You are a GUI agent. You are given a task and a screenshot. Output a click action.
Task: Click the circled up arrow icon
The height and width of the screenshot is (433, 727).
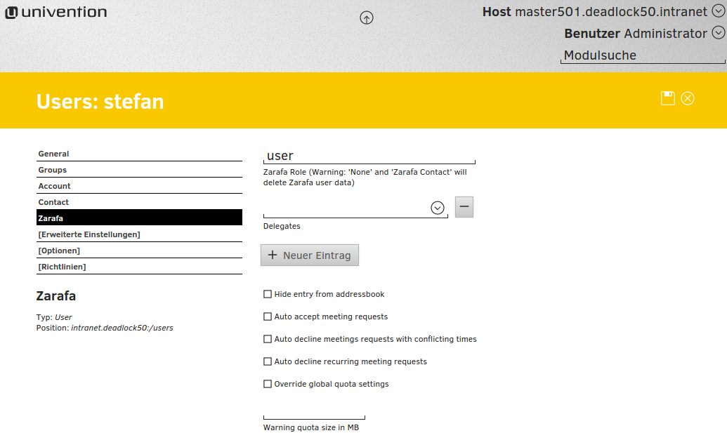(x=366, y=18)
